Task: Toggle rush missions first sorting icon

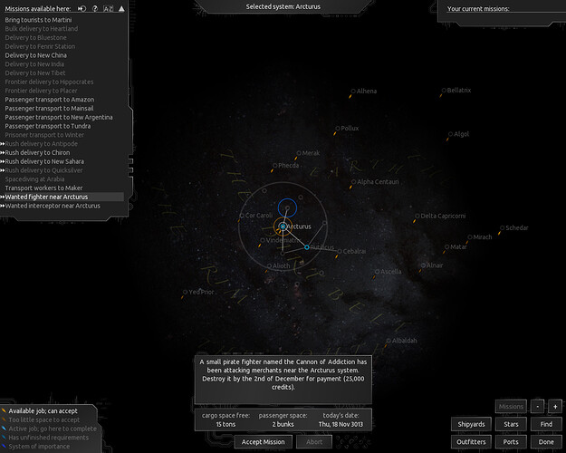Action: pyautogui.click(x=82, y=9)
